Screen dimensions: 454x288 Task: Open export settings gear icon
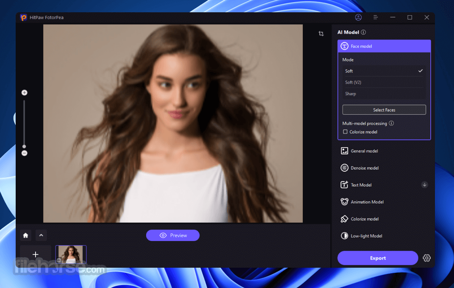pos(426,258)
